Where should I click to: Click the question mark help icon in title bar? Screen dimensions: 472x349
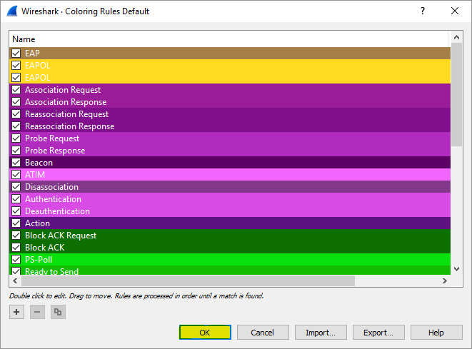point(423,11)
